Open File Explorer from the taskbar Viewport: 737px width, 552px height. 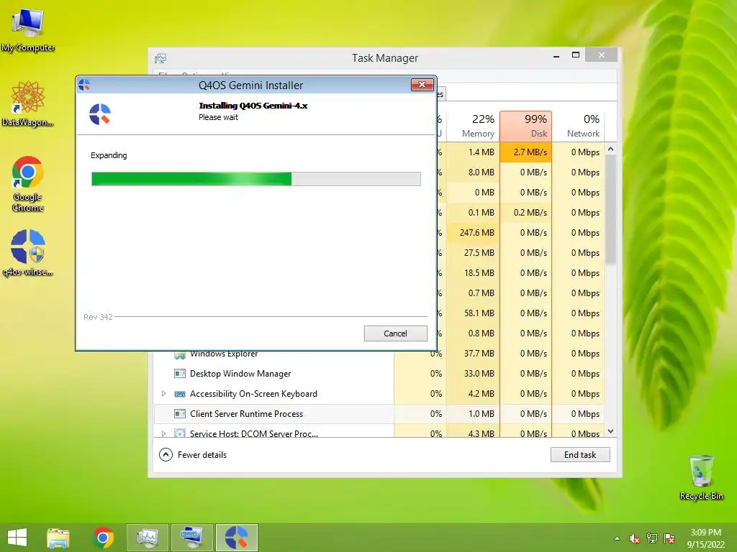pos(58,538)
